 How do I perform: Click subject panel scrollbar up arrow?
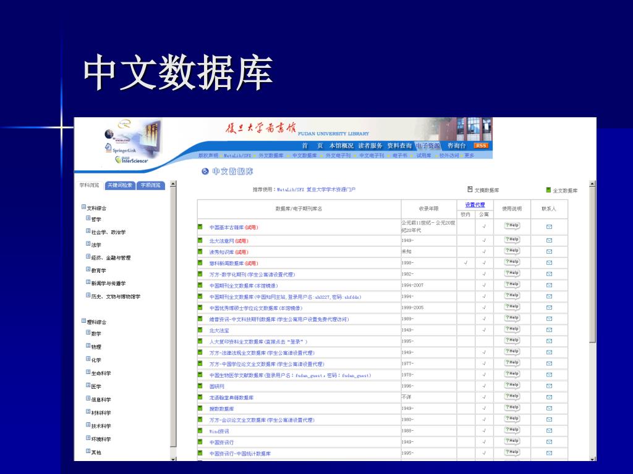[x=173, y=184]
